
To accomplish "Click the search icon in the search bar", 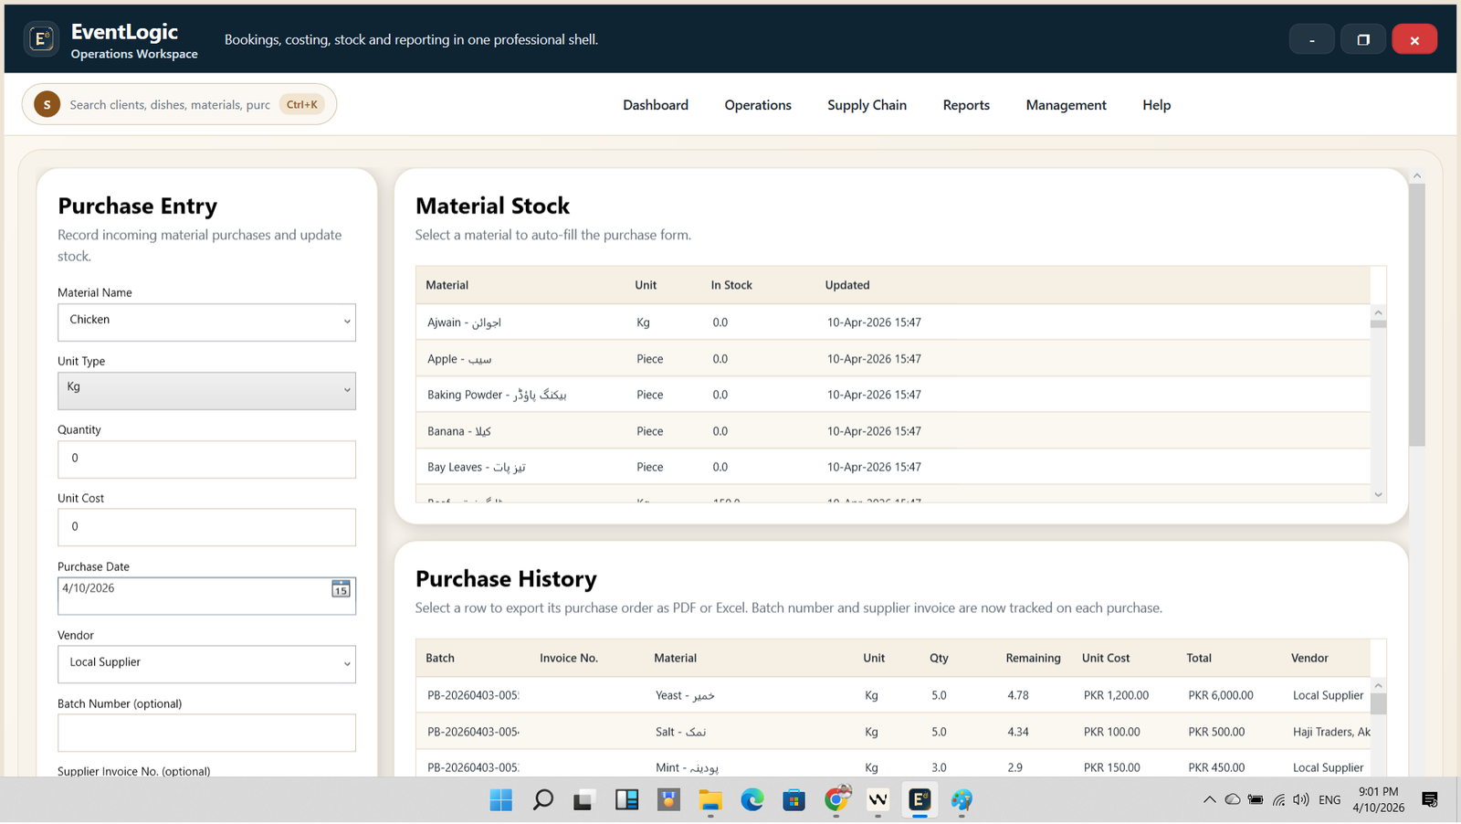I will (x=46, y=104).
